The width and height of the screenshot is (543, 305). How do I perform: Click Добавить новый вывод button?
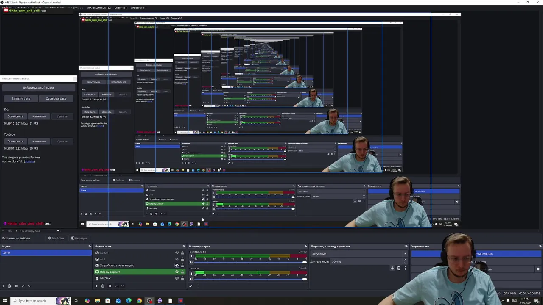pyautogui.click(x=39, y=88)
